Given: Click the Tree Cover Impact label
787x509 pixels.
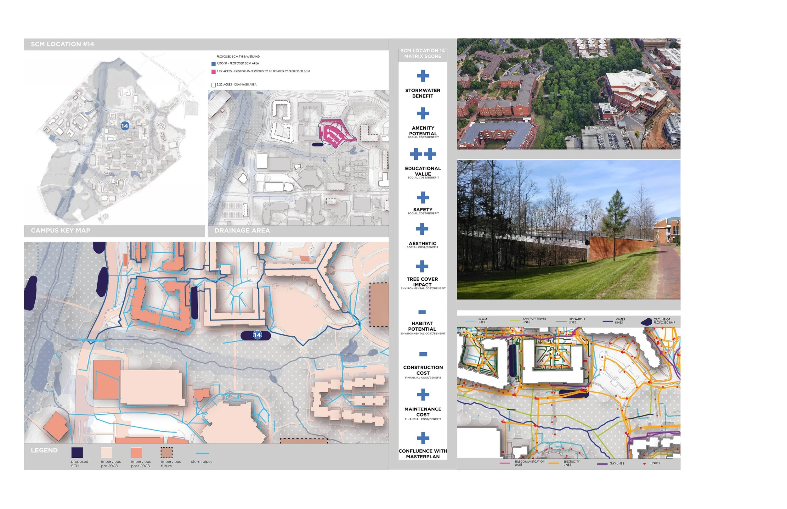Looking at the screenshot, I should (x=423, y=282).
